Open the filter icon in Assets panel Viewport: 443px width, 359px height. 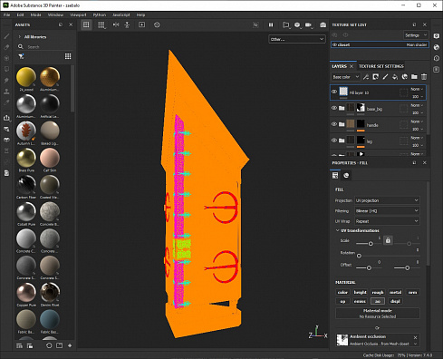21,56
